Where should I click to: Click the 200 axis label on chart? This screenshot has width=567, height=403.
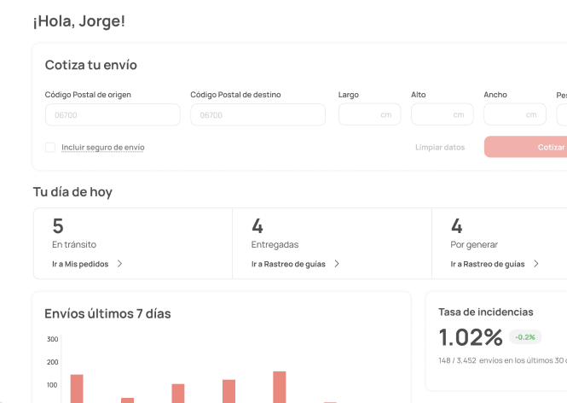click(x=52, y=362)
